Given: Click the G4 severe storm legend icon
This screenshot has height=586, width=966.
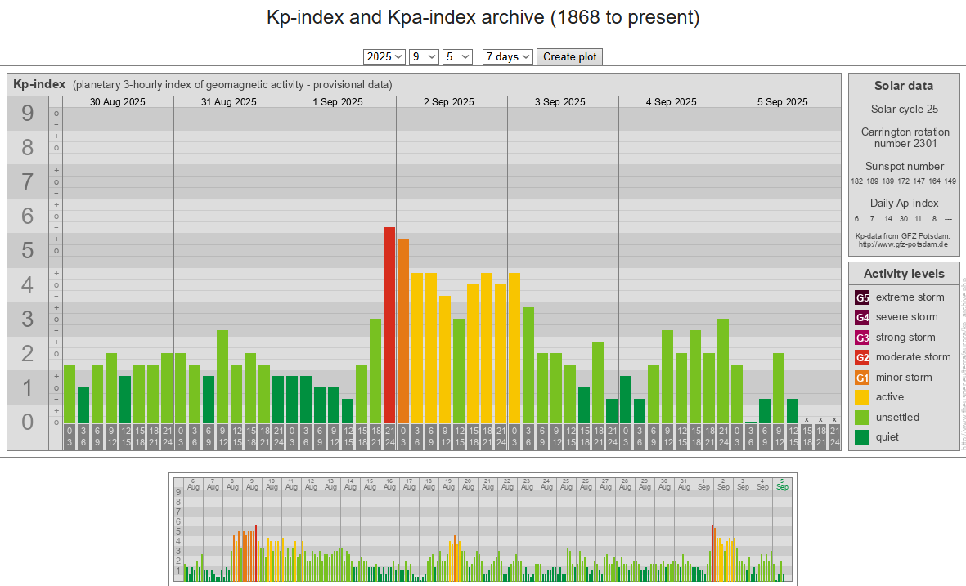Looking at the screenshot, I should point(862,317).
